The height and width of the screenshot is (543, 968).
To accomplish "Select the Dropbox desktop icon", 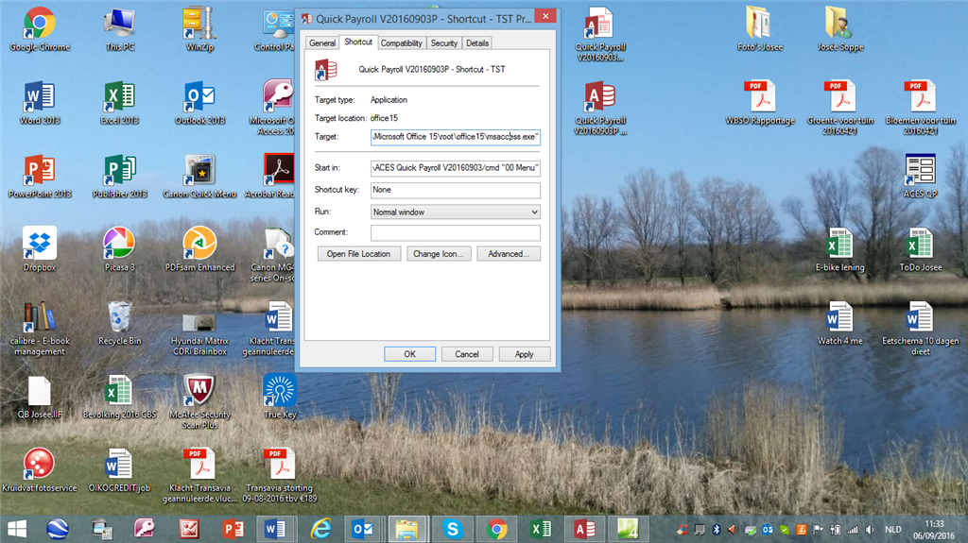I will click(x=40, y=249).
